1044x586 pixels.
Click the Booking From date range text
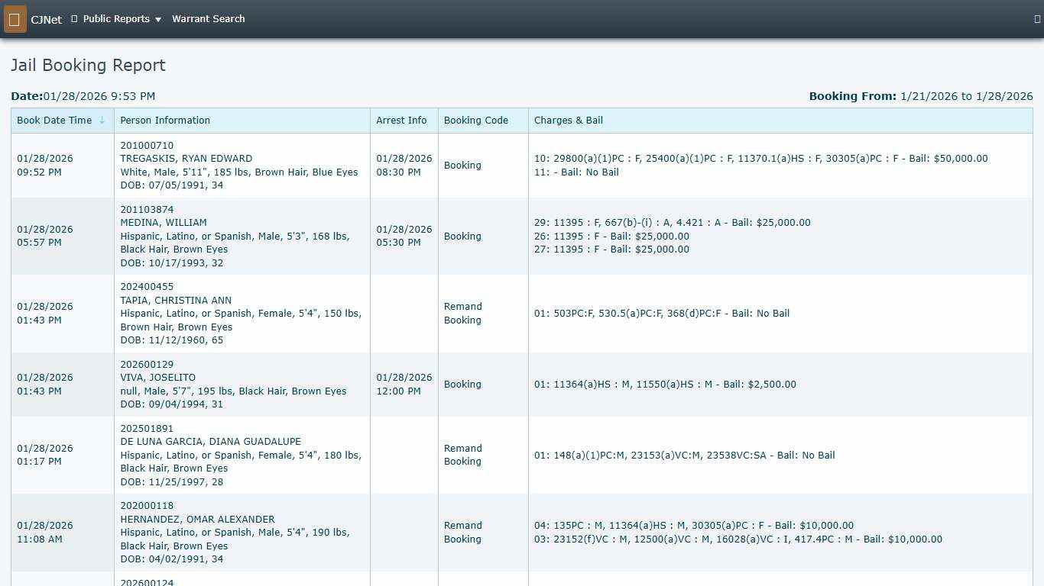920,96
